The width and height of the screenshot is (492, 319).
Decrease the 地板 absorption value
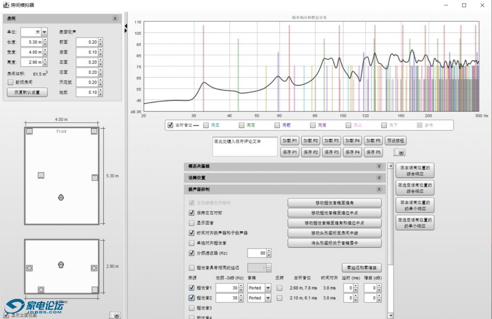(x=100, y=94)
